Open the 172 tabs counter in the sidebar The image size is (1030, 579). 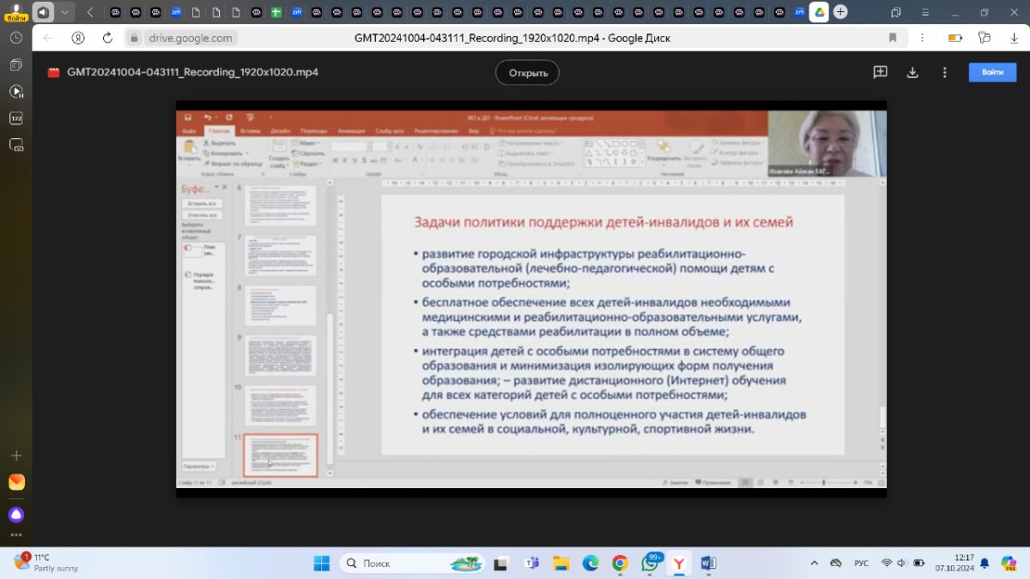point(16,118)
